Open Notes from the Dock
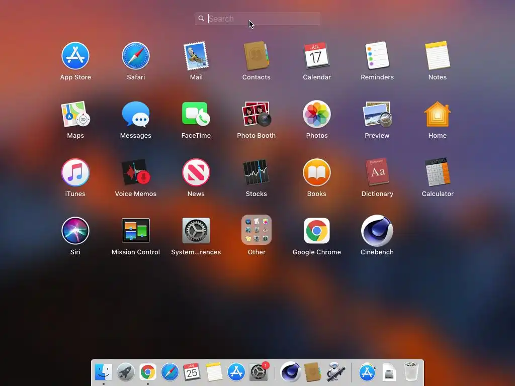The width and height of the screenshot is (515, 386). 214,372
